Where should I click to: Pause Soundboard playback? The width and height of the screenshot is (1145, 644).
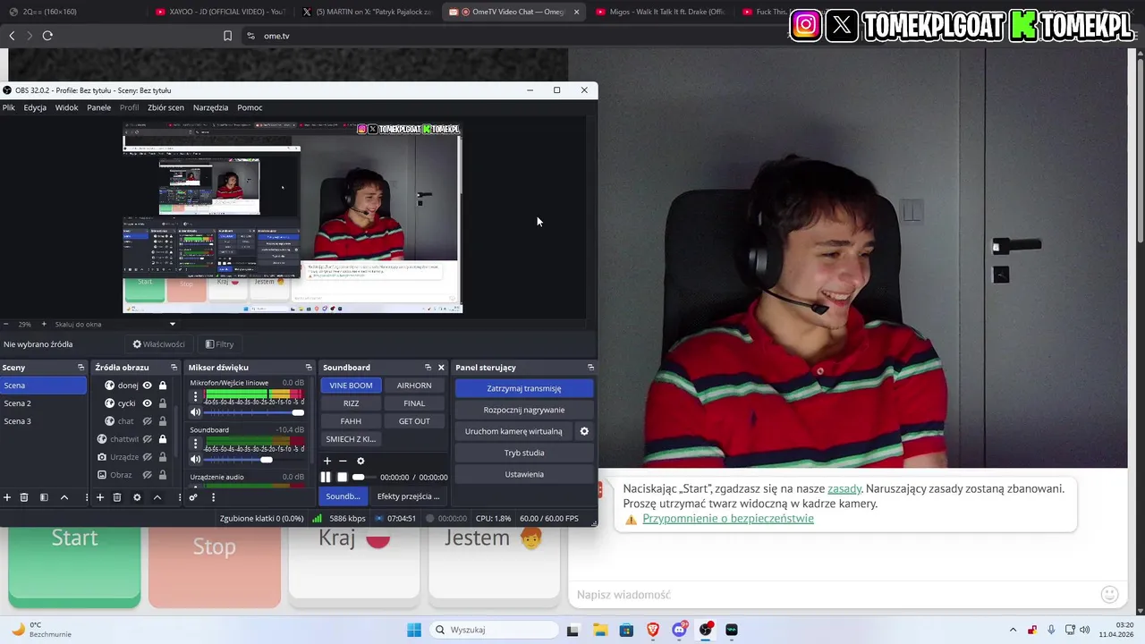(x=326, y=477)
